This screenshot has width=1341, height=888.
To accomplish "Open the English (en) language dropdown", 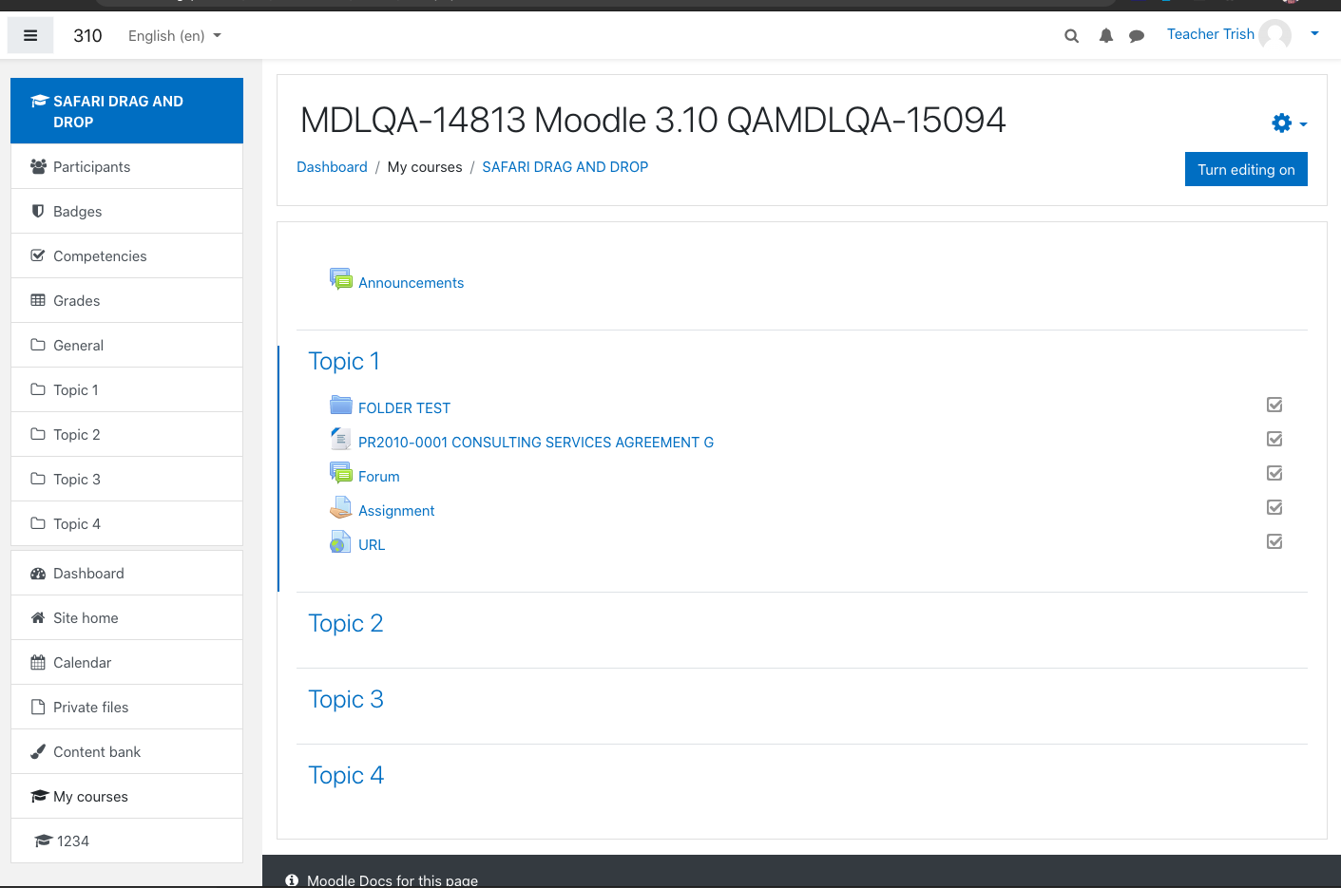I will [x=175, y=36].
